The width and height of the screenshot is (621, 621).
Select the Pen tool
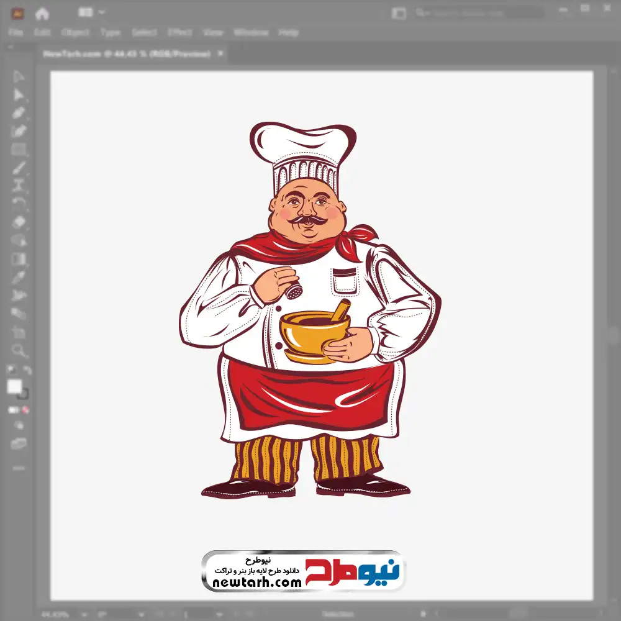pyautogui.click(x=19, y=113)
